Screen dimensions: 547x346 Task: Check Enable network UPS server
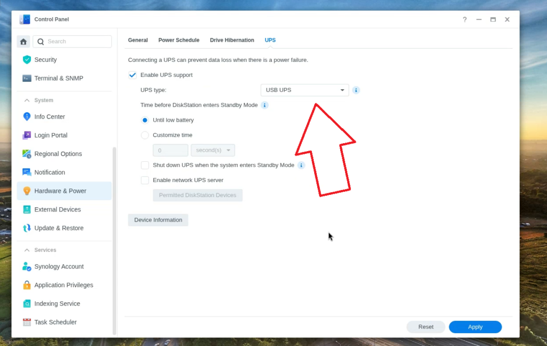tap(145, 180)
